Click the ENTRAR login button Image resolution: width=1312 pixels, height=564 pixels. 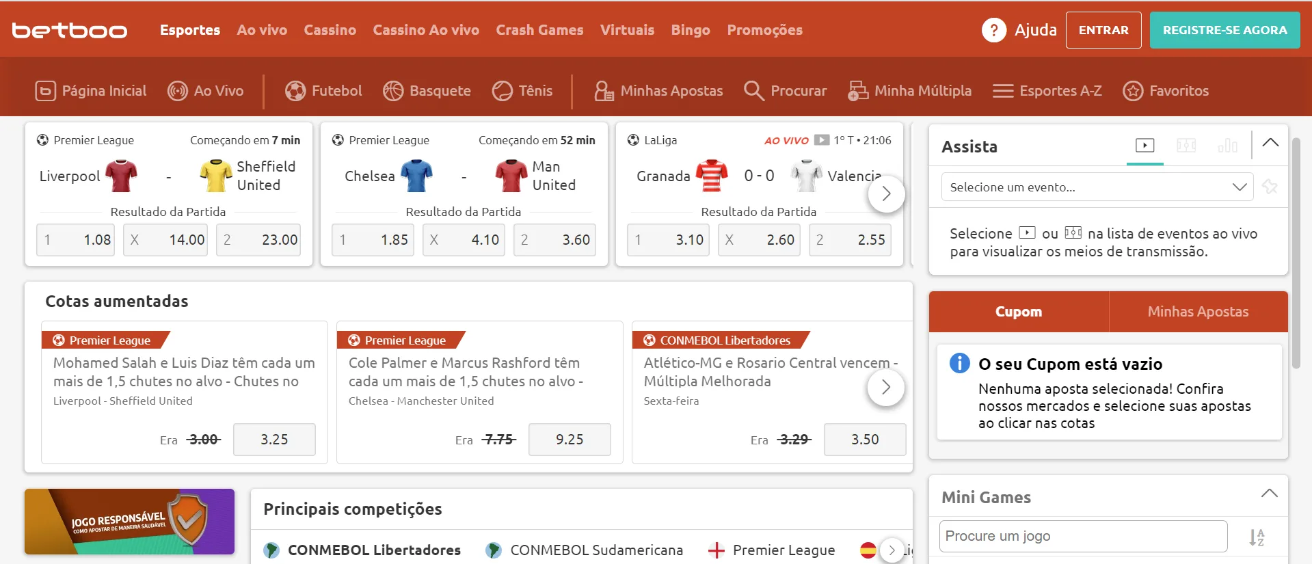(x=1103, y=30)
